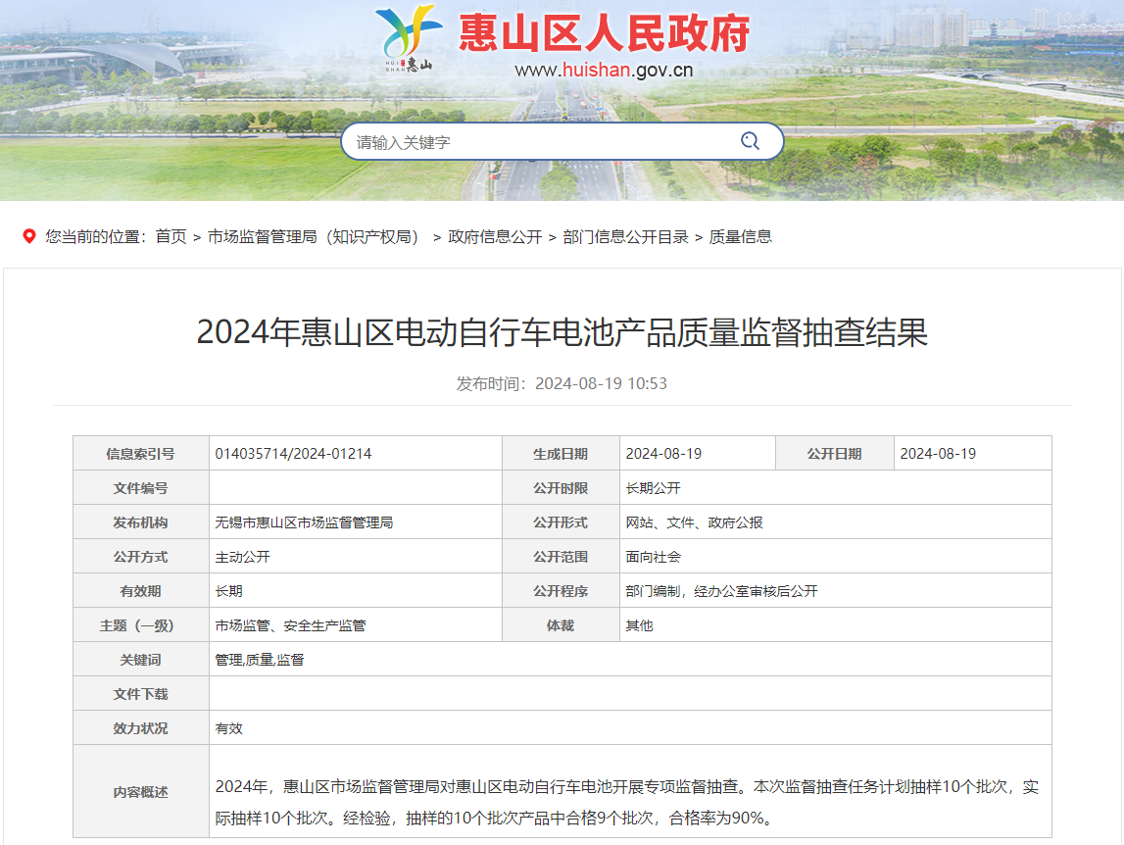Click 部门编制，经办公室审核后公开 value
Screen dimensions: 1124x845
click(x=721, y=591)
